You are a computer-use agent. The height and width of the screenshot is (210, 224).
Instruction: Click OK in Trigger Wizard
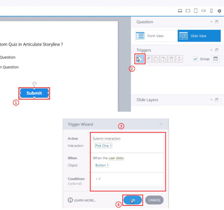(133, 200)
